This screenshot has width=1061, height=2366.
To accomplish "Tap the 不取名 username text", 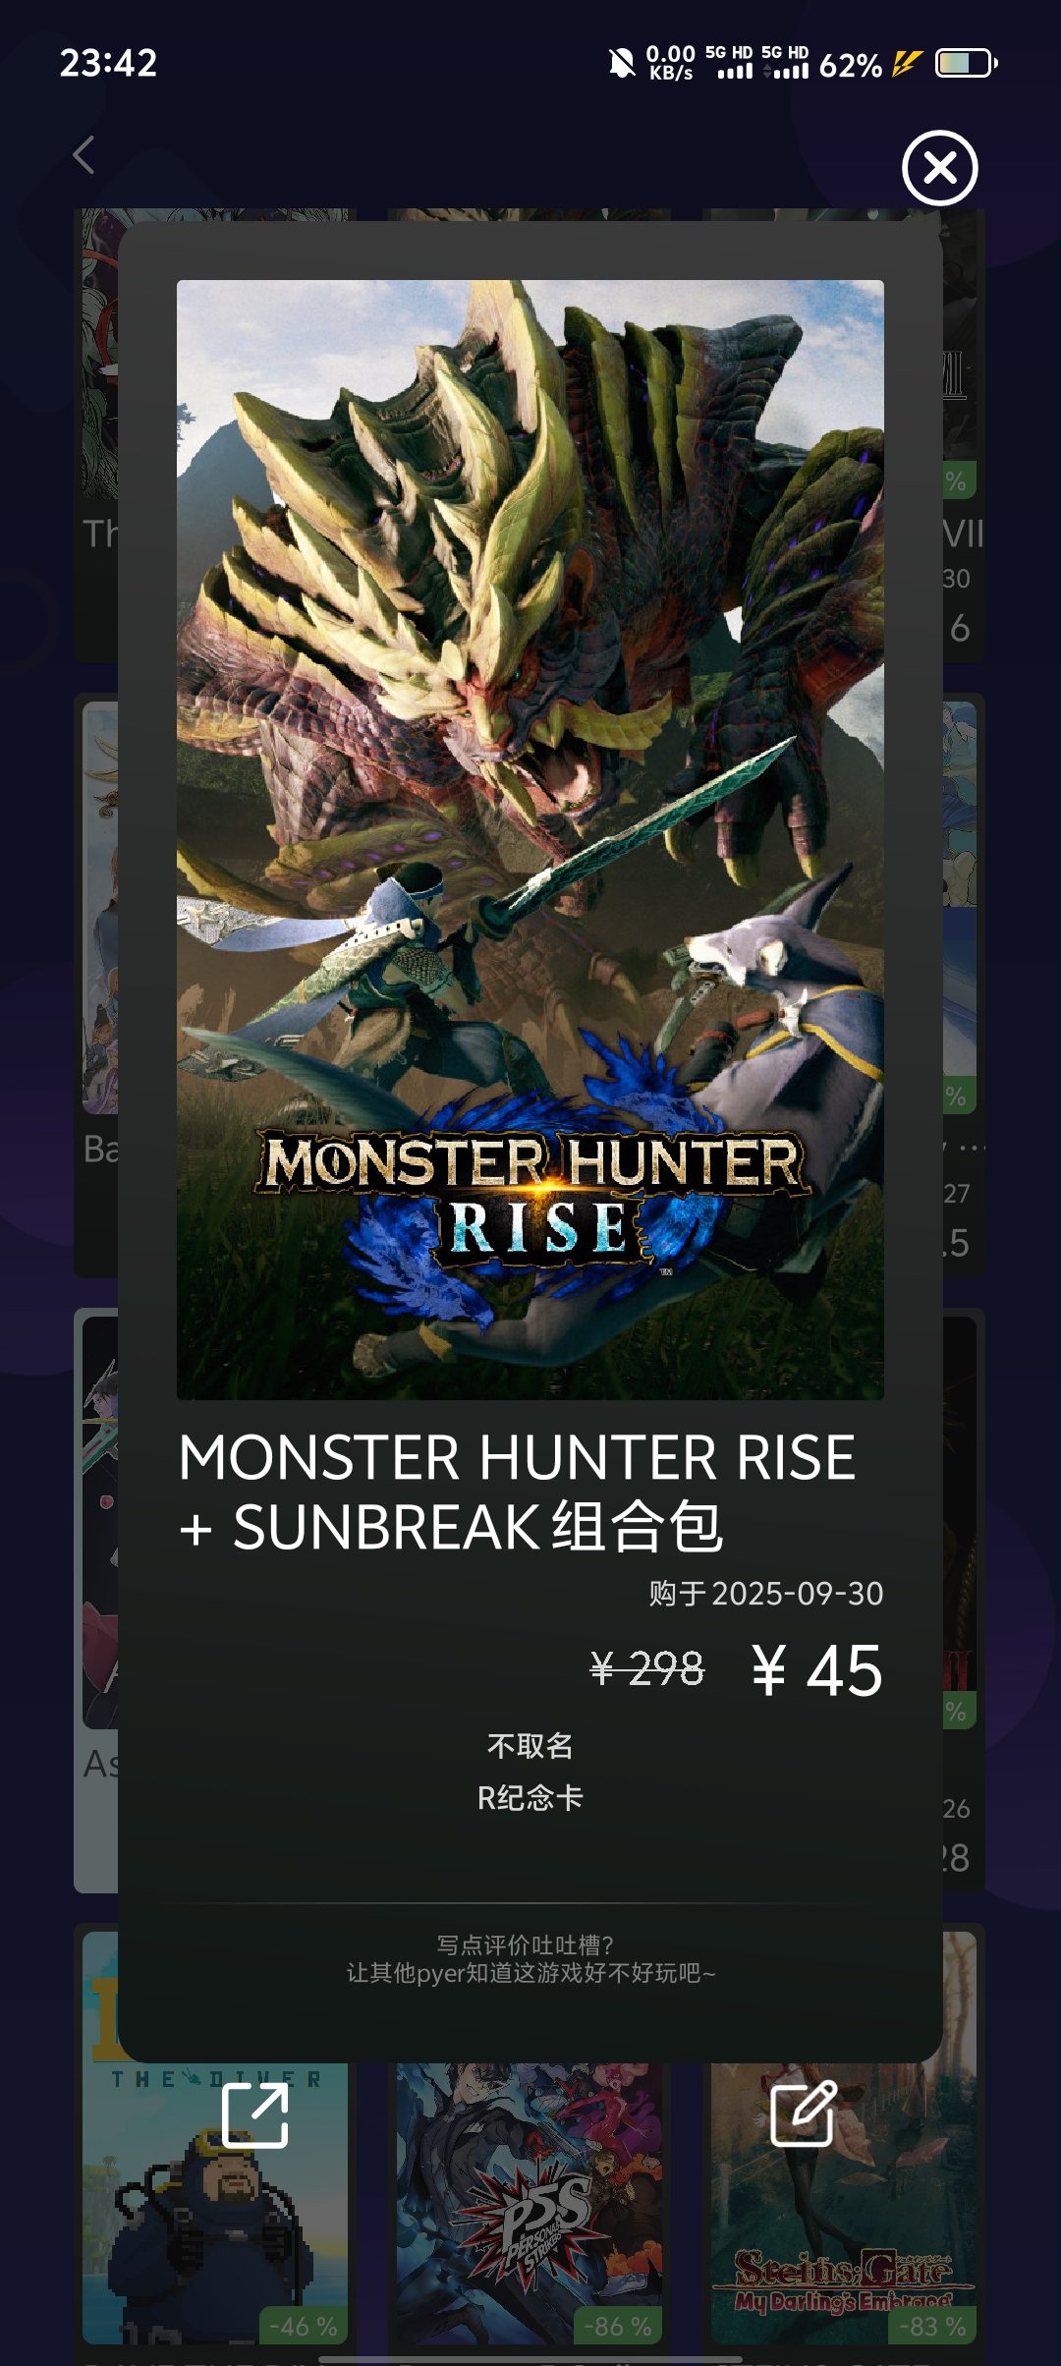I will point(530,1746).
